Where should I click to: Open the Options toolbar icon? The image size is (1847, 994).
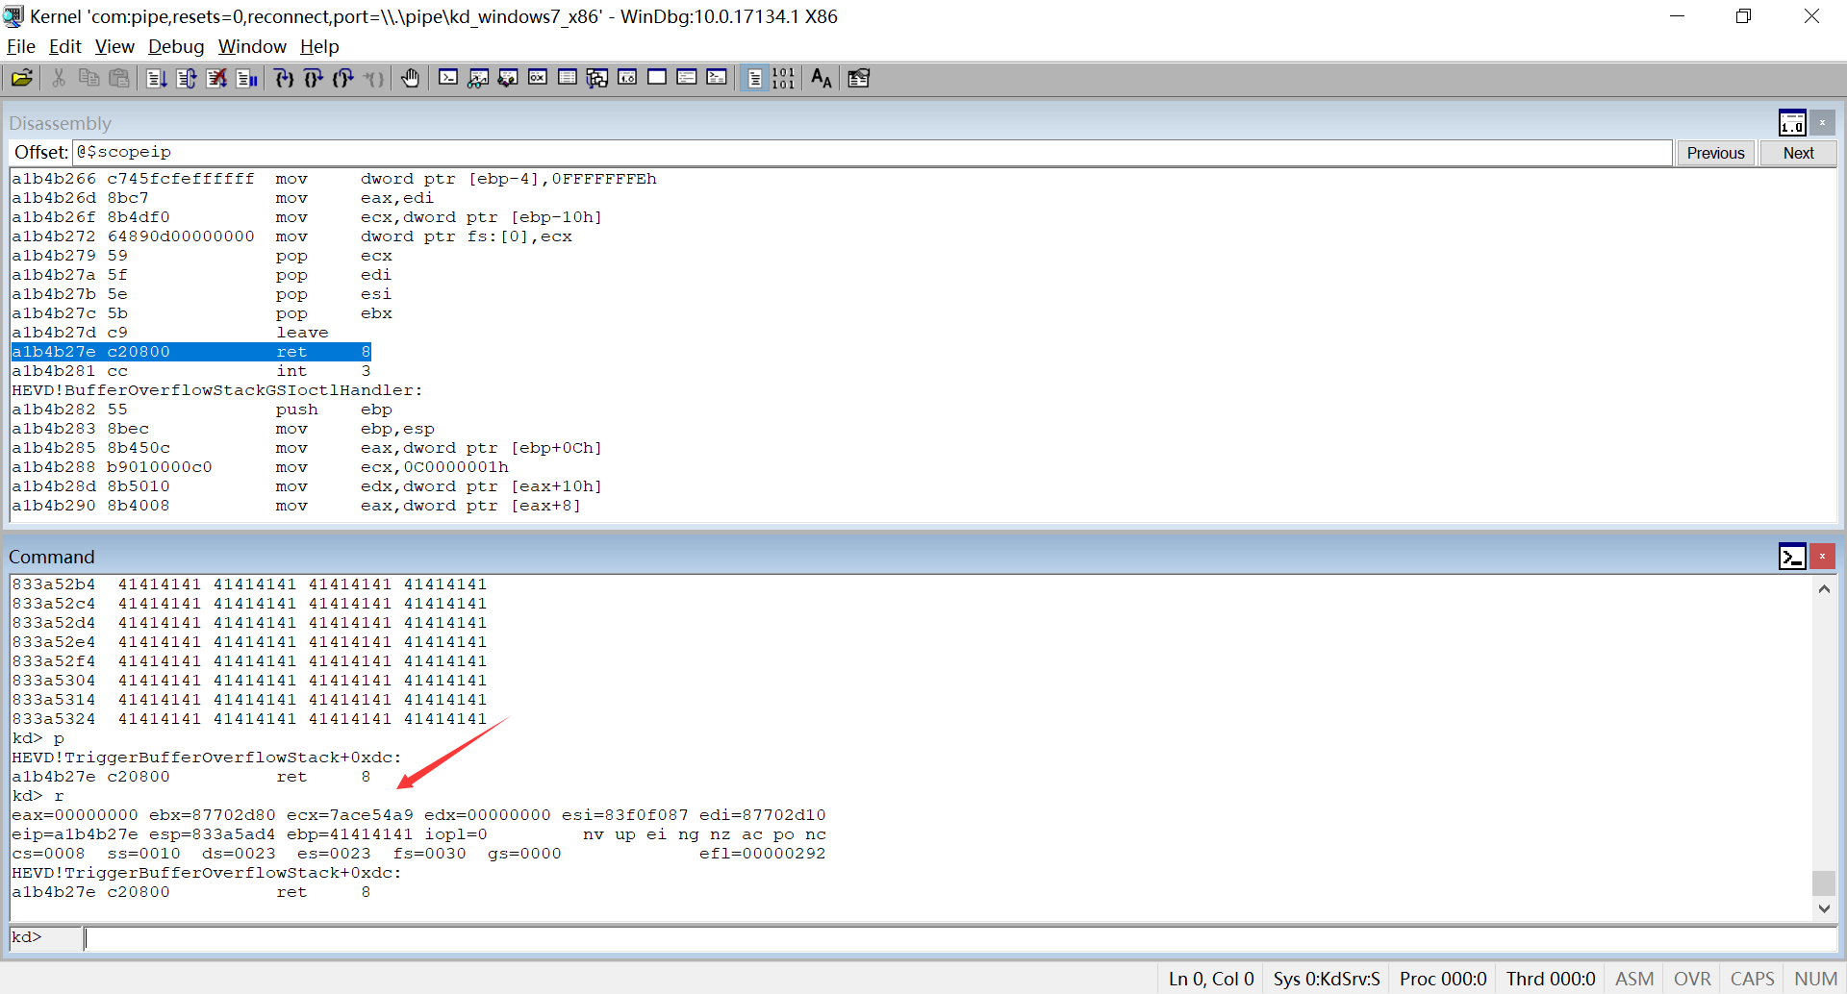click(859, 78)
